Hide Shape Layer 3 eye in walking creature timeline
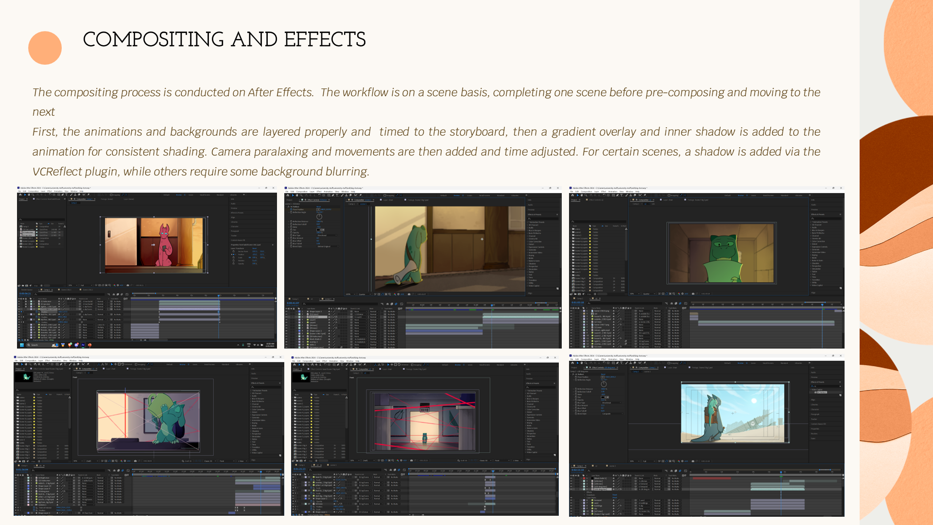The height and width of the screenshot is (525, 933). [286, 312]
